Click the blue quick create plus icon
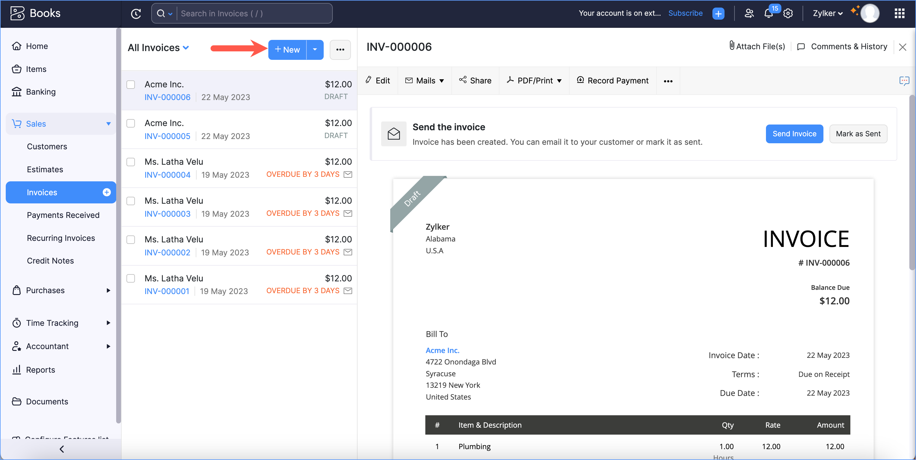This screenshot has width=916, height=460. [x=718, y=14]
